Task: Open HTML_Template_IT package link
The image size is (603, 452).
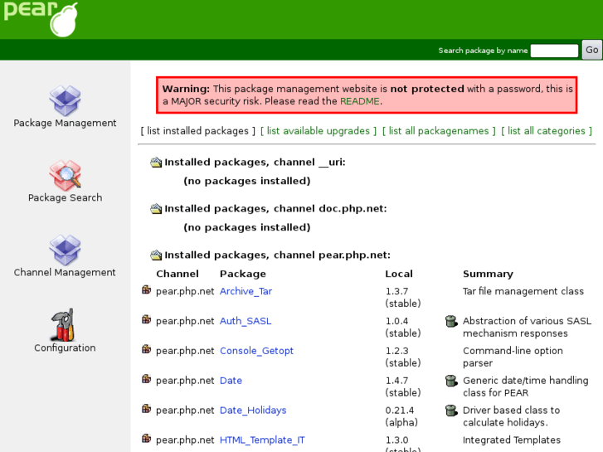Action: pyautogui.click(x=262, y=440)
